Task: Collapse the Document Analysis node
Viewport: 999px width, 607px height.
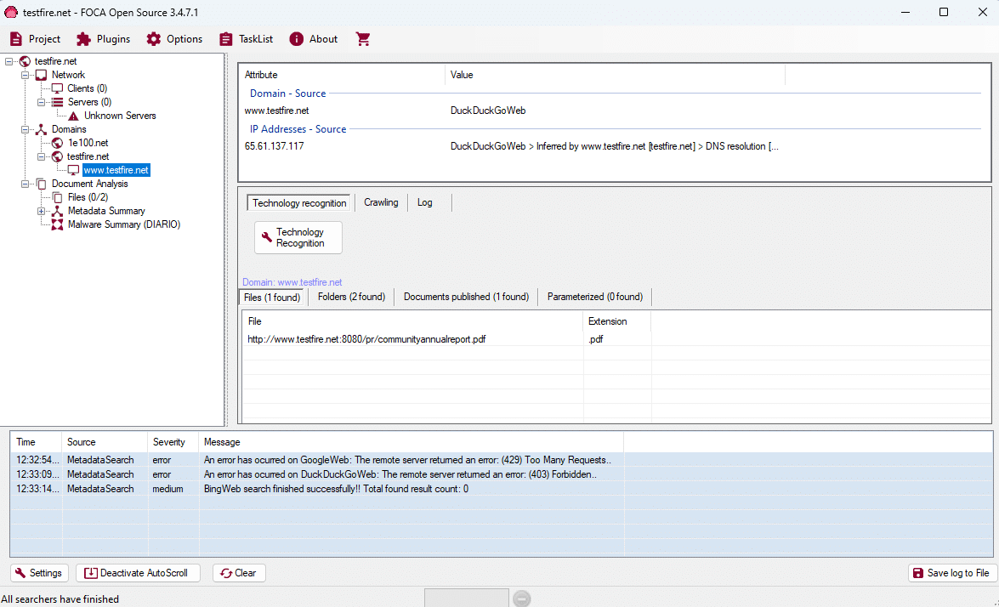Action: (x=26, y=184)
